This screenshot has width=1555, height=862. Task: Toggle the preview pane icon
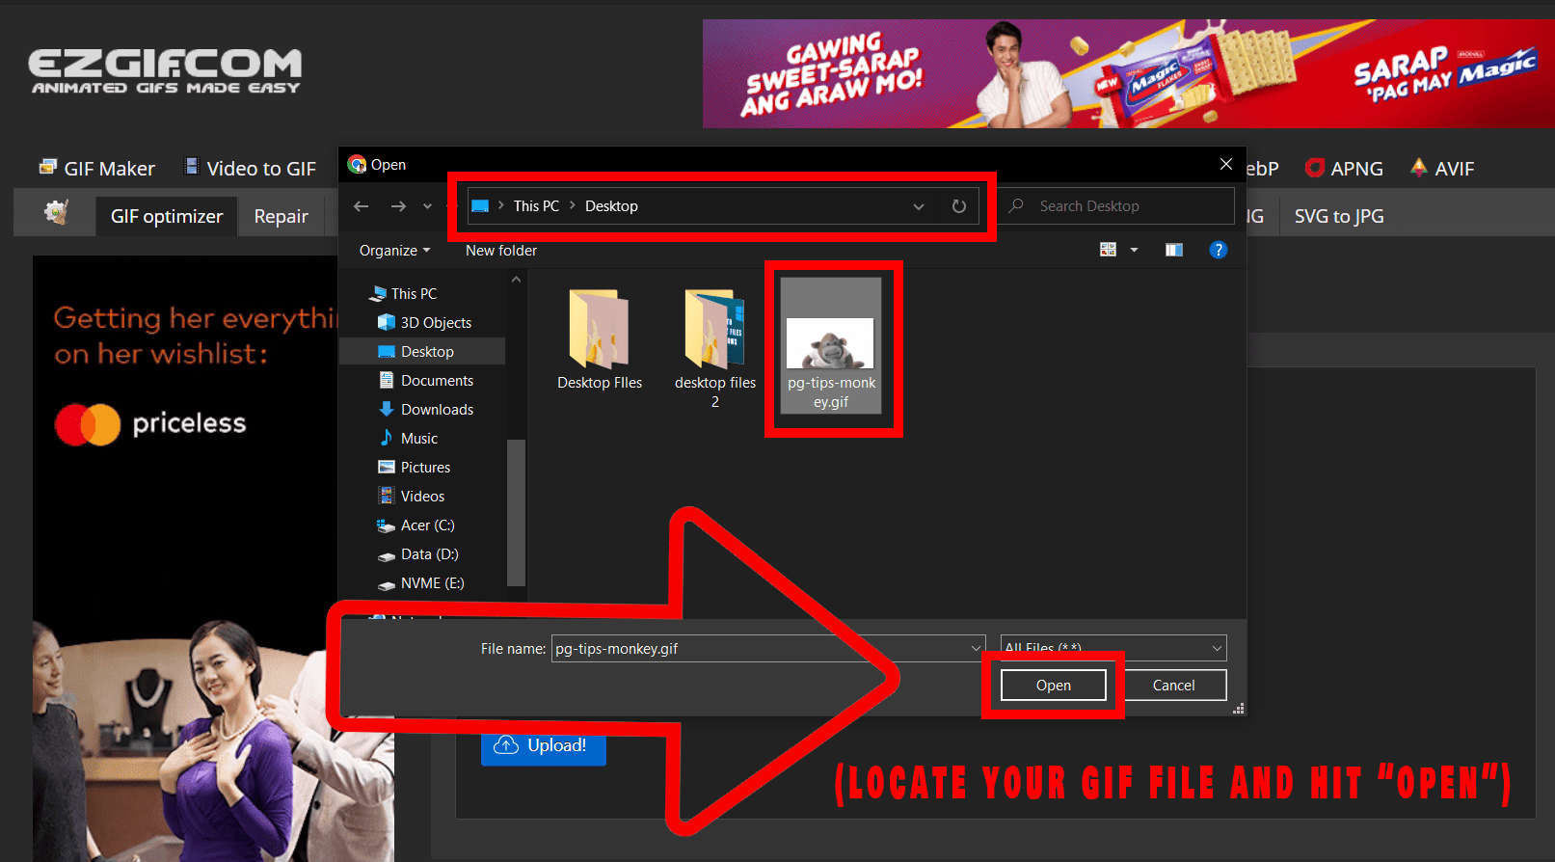pos(1173,250)
